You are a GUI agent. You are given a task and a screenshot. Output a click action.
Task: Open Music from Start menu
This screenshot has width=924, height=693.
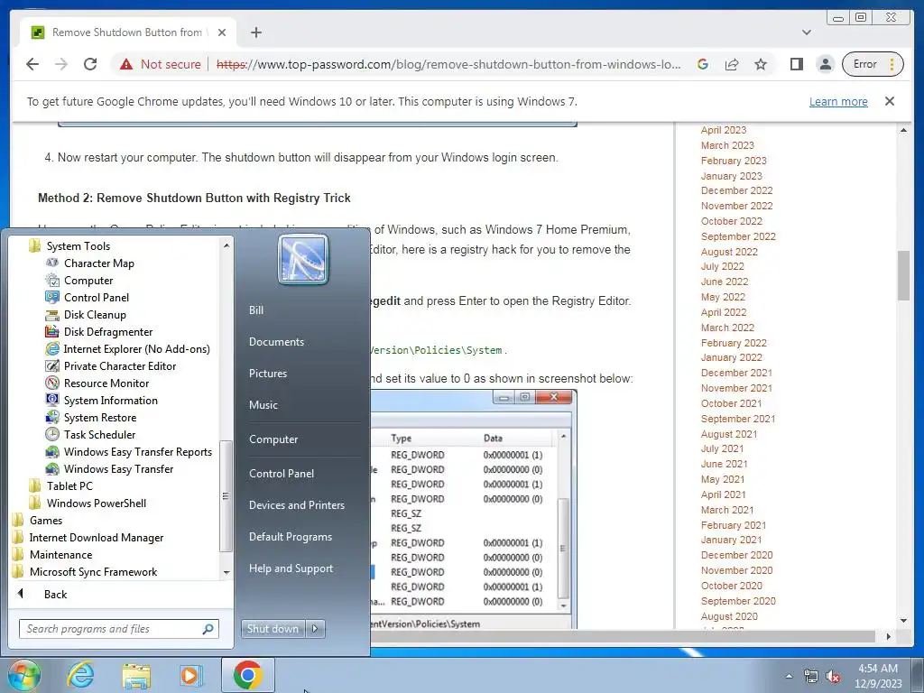(263, 405)
